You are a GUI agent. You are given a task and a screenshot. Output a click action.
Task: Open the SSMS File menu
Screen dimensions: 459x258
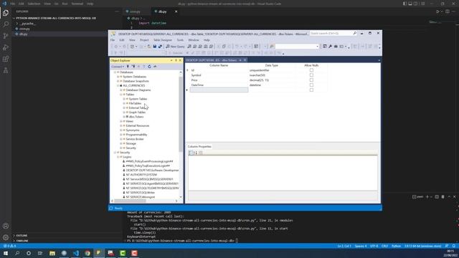(x=113, y=40)
